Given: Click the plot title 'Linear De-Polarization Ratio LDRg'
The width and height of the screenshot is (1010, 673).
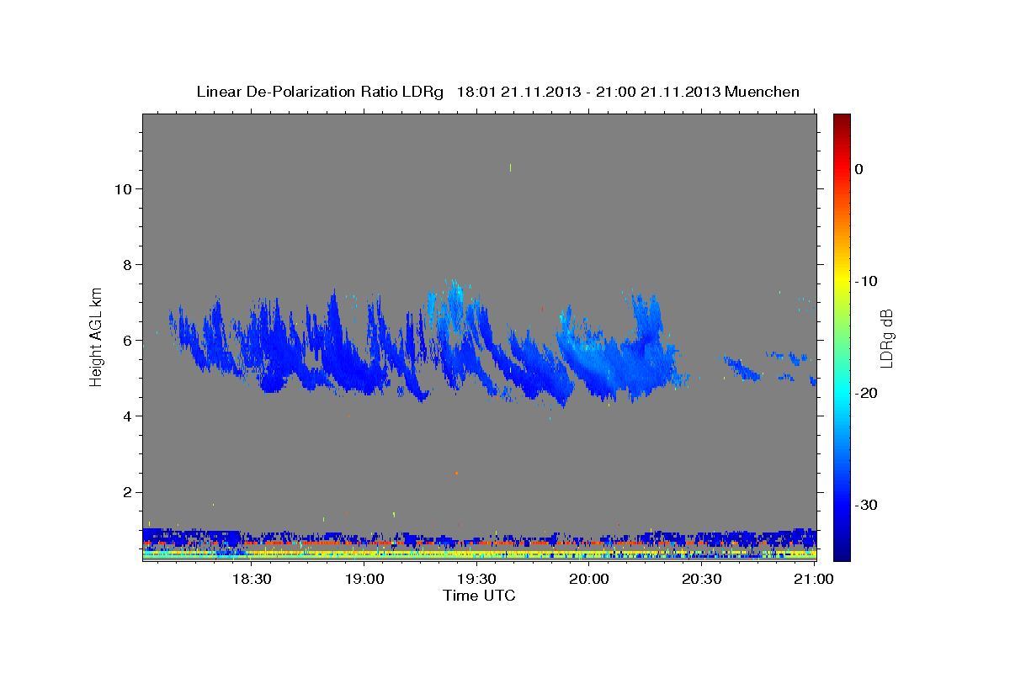Looking at the screenshot, I should pos(319,92).
